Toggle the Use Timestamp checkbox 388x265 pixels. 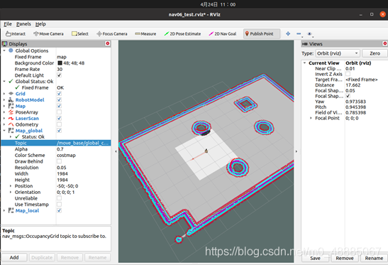coord(59,205)
